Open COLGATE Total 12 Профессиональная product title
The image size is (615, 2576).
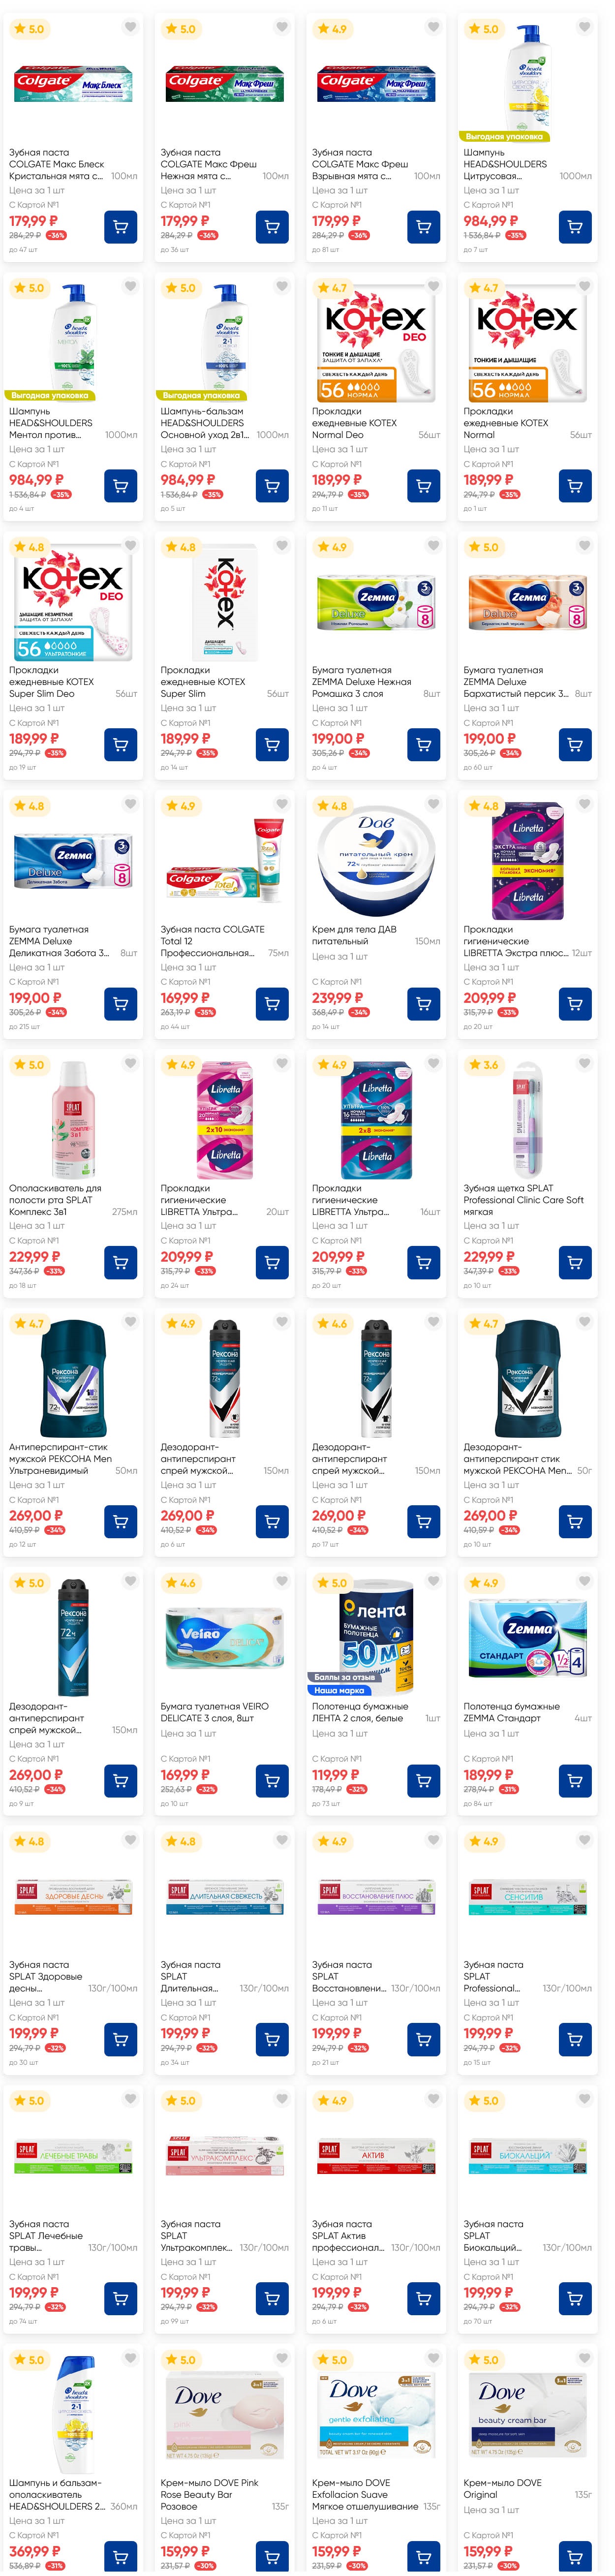tap(213, 941)
